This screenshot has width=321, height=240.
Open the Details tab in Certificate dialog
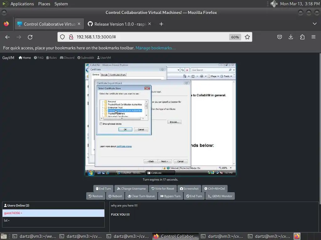click(x=104, y=75)
